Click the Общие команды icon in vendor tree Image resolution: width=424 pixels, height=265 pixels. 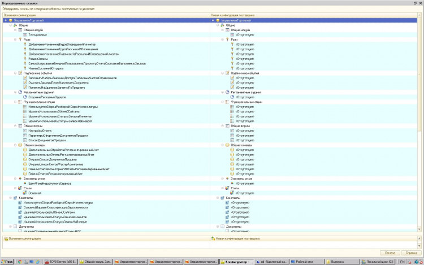227,145
